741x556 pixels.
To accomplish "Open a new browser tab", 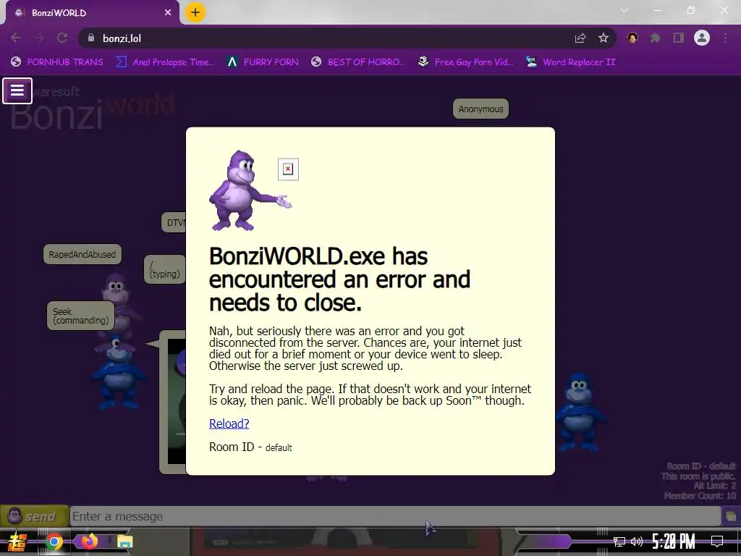I will tap(195, 13).
